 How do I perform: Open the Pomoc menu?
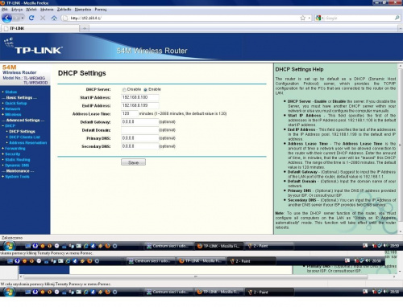point(101,10)
